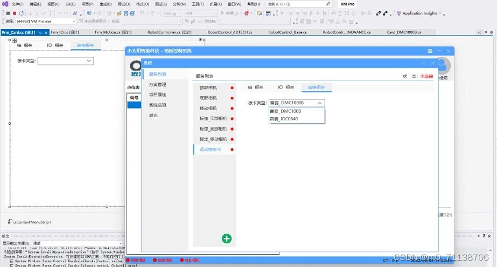Open the 工具(T) menu

click(x=198, y=4)
